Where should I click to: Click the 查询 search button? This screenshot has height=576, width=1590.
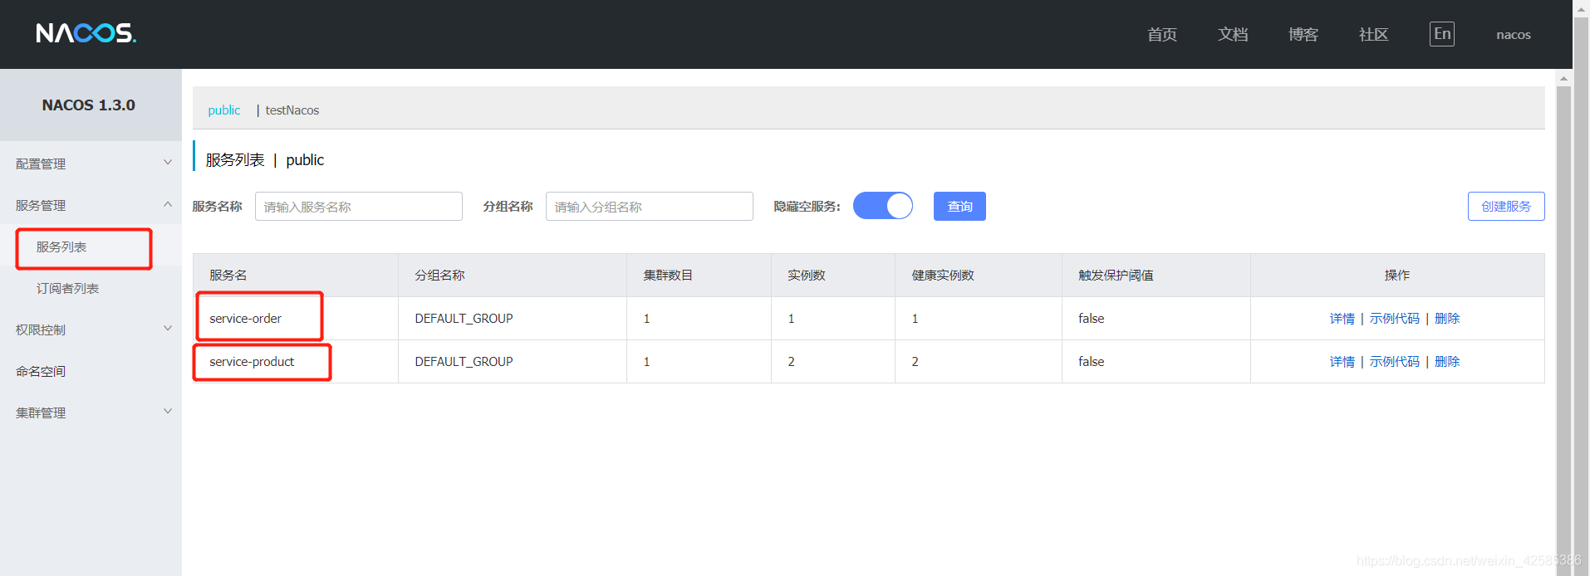pos(959,206)
